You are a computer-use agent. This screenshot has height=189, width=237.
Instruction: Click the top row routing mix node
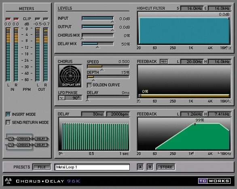32,139
